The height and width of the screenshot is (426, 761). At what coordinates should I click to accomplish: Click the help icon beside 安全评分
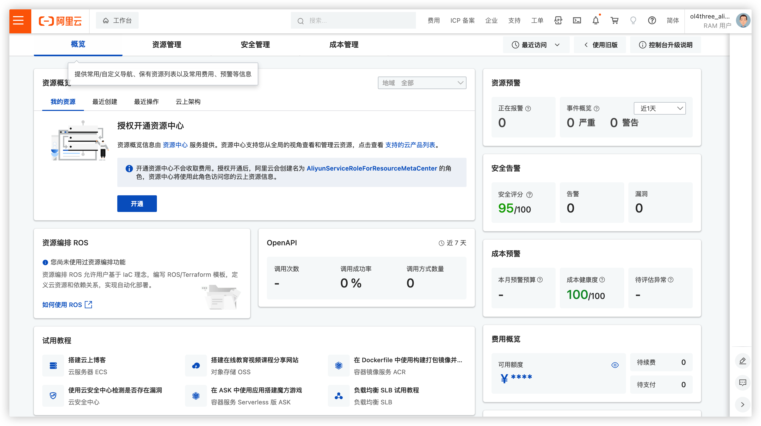tap(529, 195)
